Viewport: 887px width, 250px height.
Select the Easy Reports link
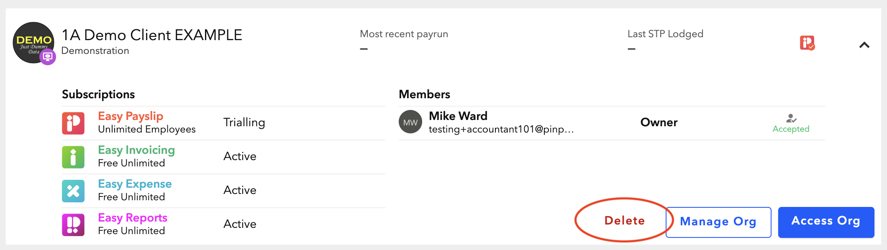click(133, 218)
